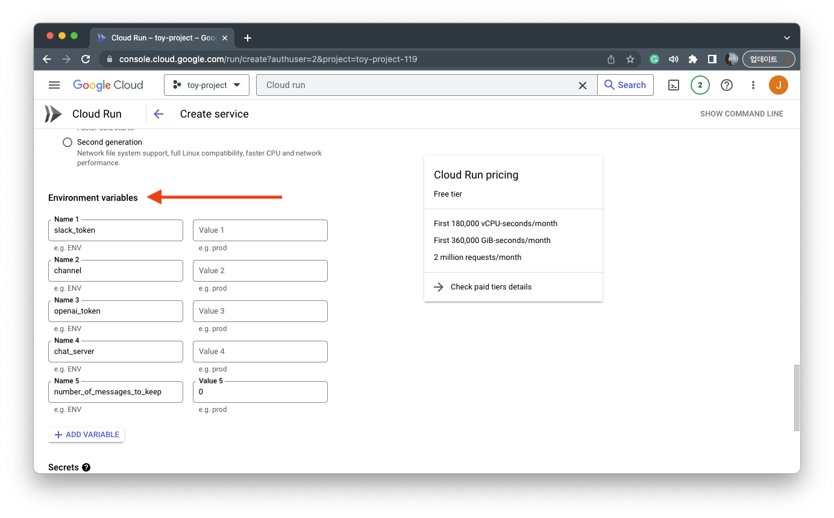Edit the Value 5 field containing 0
This screenshot has height=518, width=834.
click(x=260, y=392)
